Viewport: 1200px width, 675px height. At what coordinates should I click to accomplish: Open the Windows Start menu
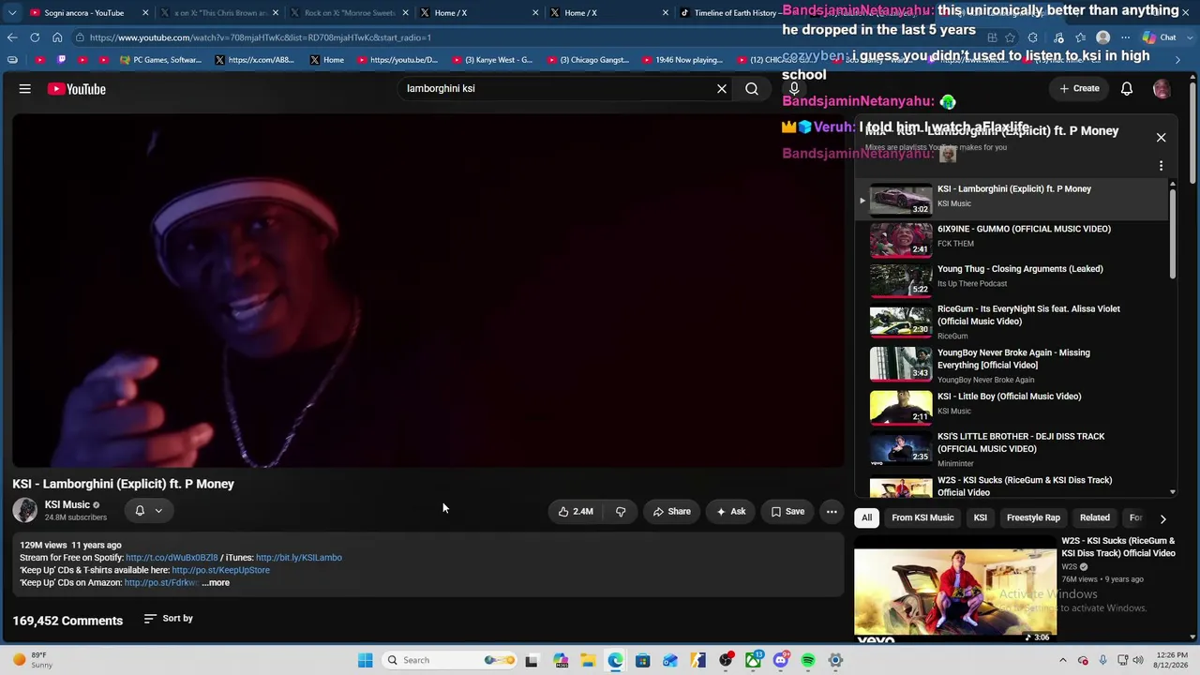click(x=365, y=660)
